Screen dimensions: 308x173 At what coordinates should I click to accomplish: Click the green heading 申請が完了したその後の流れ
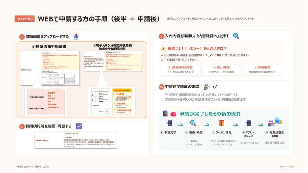(x=210, y=114)
